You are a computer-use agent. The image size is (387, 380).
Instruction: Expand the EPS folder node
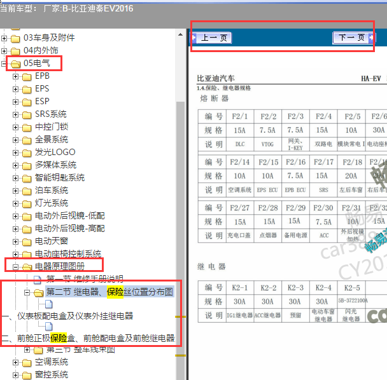pos(15,89)
